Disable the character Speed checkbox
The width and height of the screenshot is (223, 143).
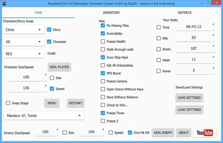[52, 89]
